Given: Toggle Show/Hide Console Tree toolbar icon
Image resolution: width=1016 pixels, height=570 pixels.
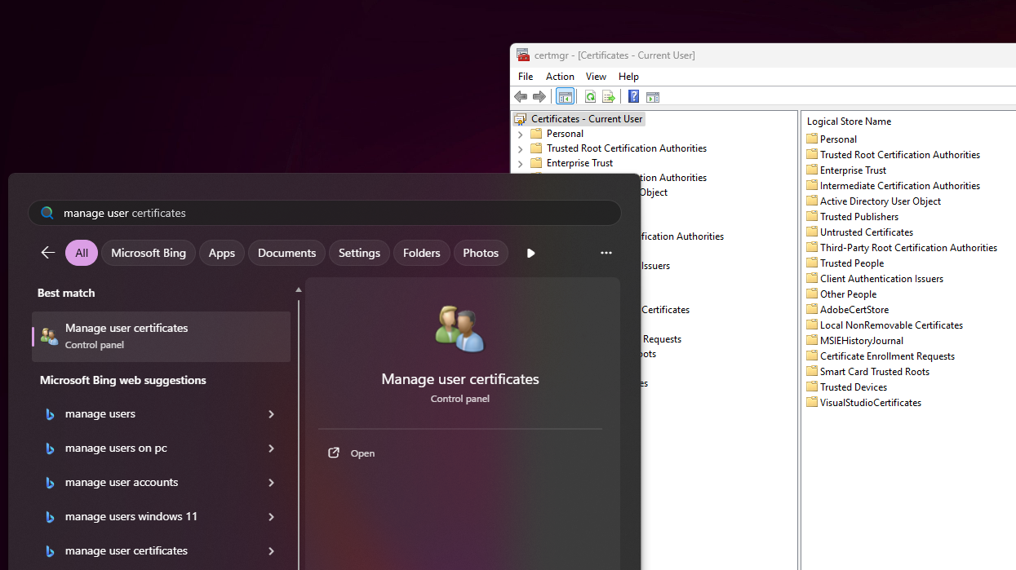Looking at the screenshot, I should 565,97.
